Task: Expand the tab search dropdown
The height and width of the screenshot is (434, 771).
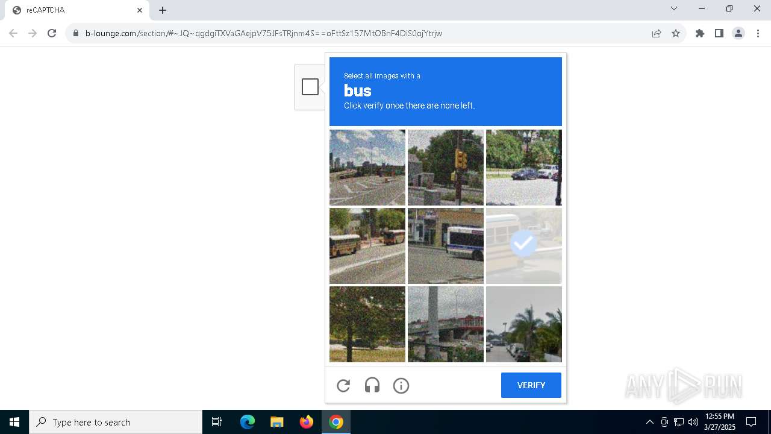Action: click(x=674, y=8)
